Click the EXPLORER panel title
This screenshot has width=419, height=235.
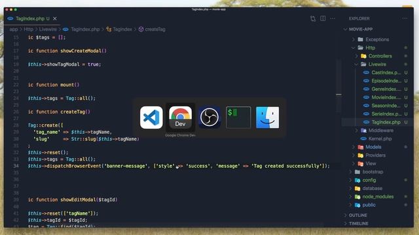(359, 18)
